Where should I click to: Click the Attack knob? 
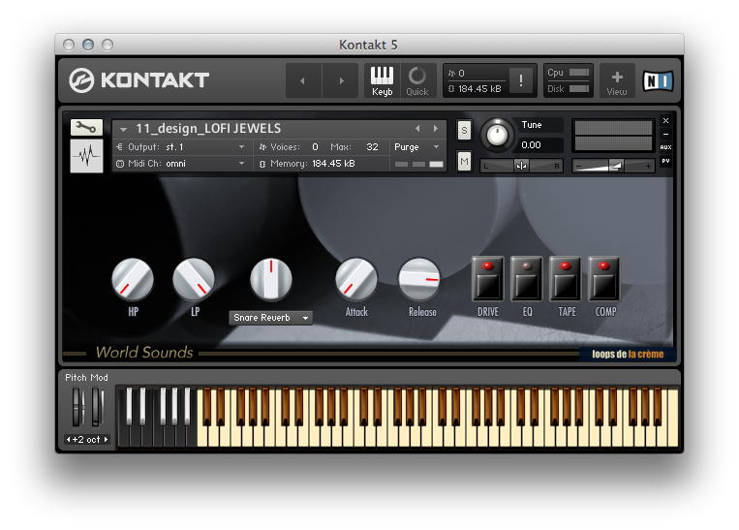356,279
